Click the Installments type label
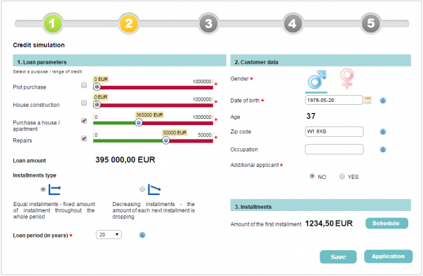The image size is (423, 276). click(x=34, y=175)
